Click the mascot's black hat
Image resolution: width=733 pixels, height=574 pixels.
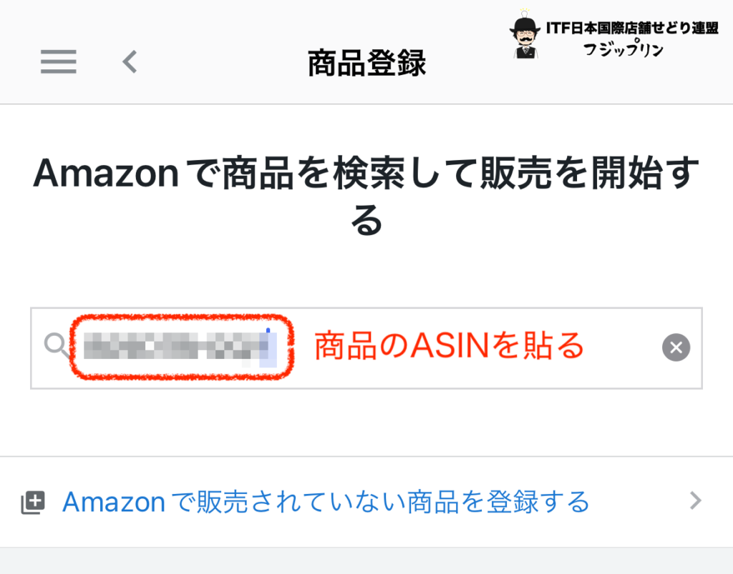pos(525,24)
